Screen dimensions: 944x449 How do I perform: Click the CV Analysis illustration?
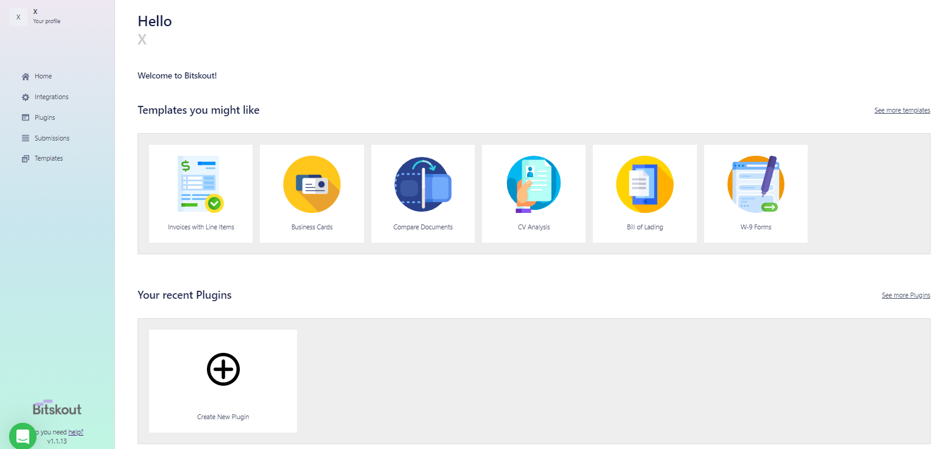534,184
